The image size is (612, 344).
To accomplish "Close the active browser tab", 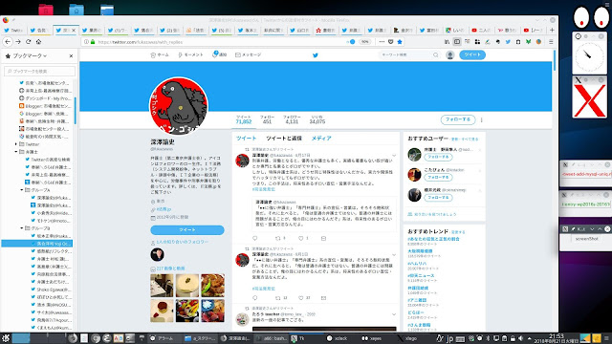I will coord(74,30).
